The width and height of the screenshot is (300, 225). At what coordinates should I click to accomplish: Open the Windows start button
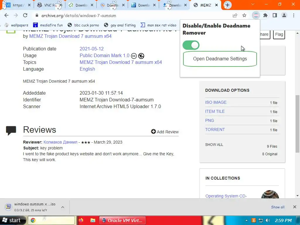click(13, 220)
